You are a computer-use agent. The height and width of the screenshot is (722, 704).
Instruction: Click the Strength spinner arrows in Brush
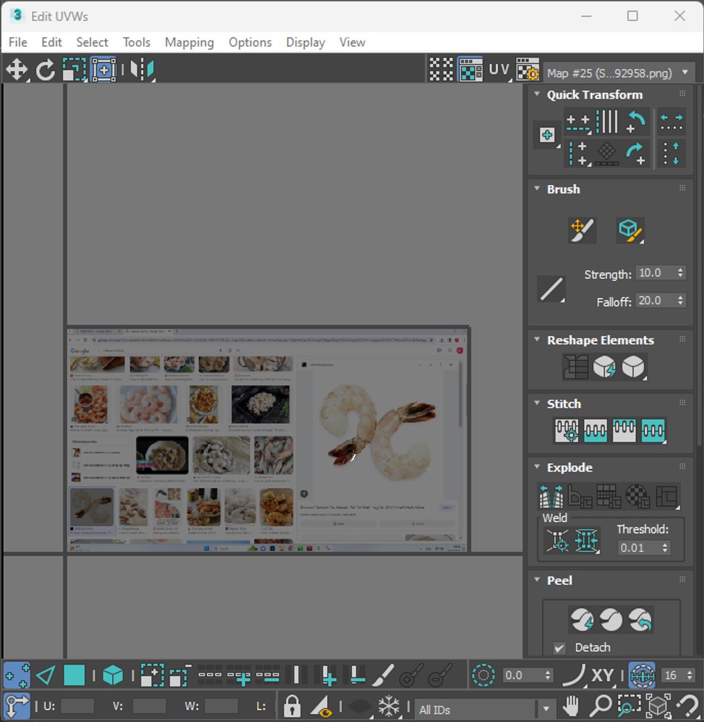coord(681,273)
